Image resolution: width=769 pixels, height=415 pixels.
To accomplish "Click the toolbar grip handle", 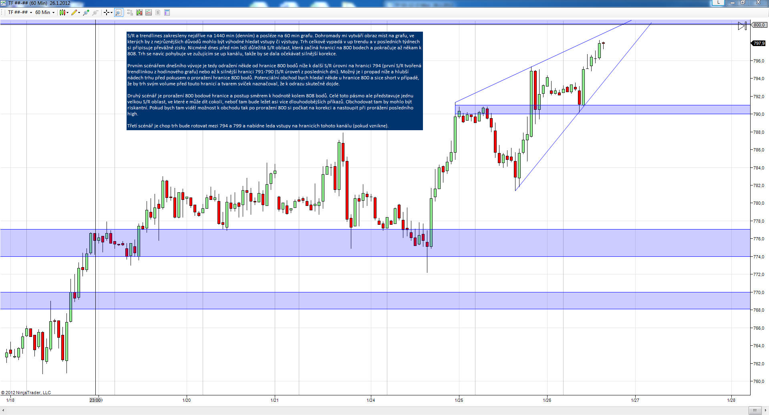I will coord(2,12).
